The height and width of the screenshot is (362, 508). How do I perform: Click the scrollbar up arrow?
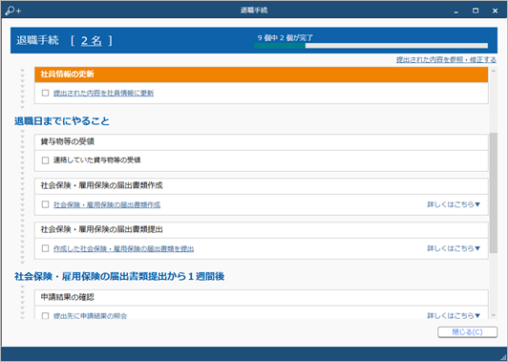pos(493,71)
